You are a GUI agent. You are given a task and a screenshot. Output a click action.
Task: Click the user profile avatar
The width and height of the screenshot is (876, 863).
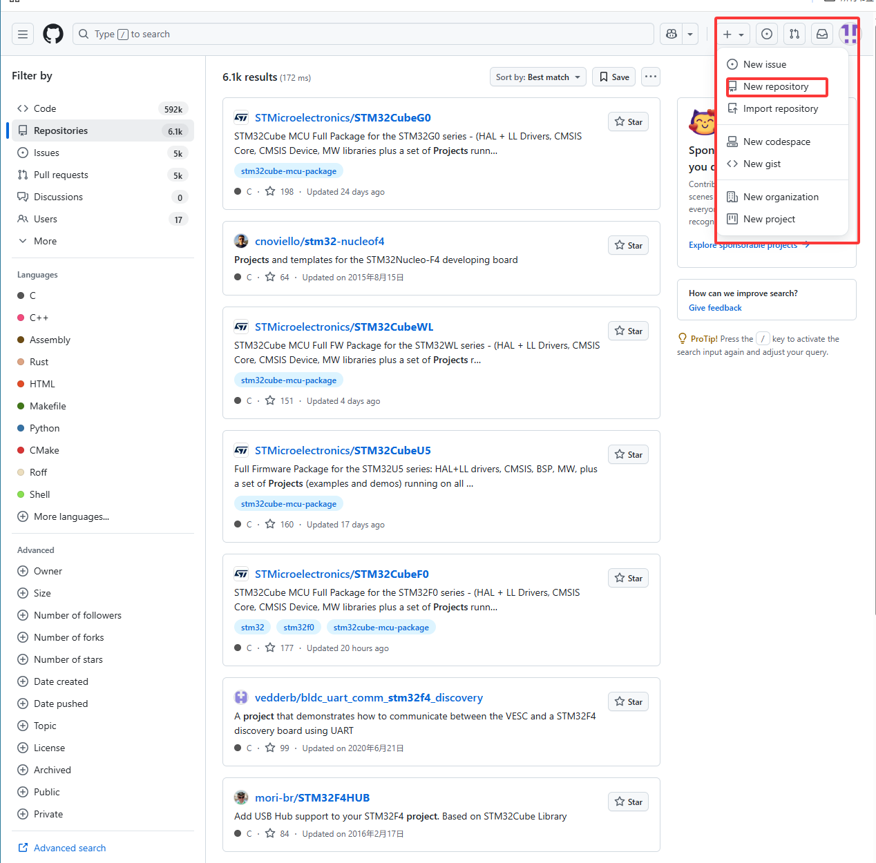click(849, 34)
